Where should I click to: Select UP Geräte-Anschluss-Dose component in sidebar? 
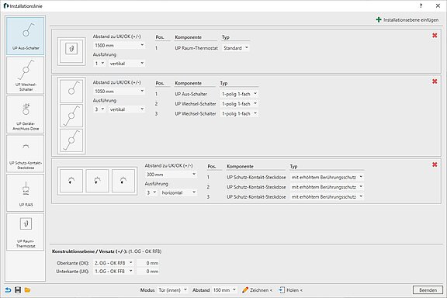pyautogui.click(x=26, y=114)
